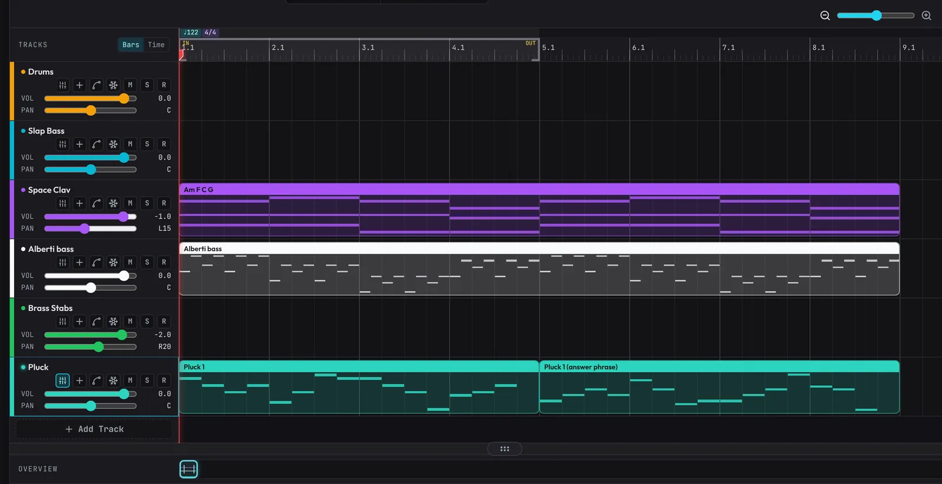Solo the Space Clav track
942x484 pixels.
147,203
